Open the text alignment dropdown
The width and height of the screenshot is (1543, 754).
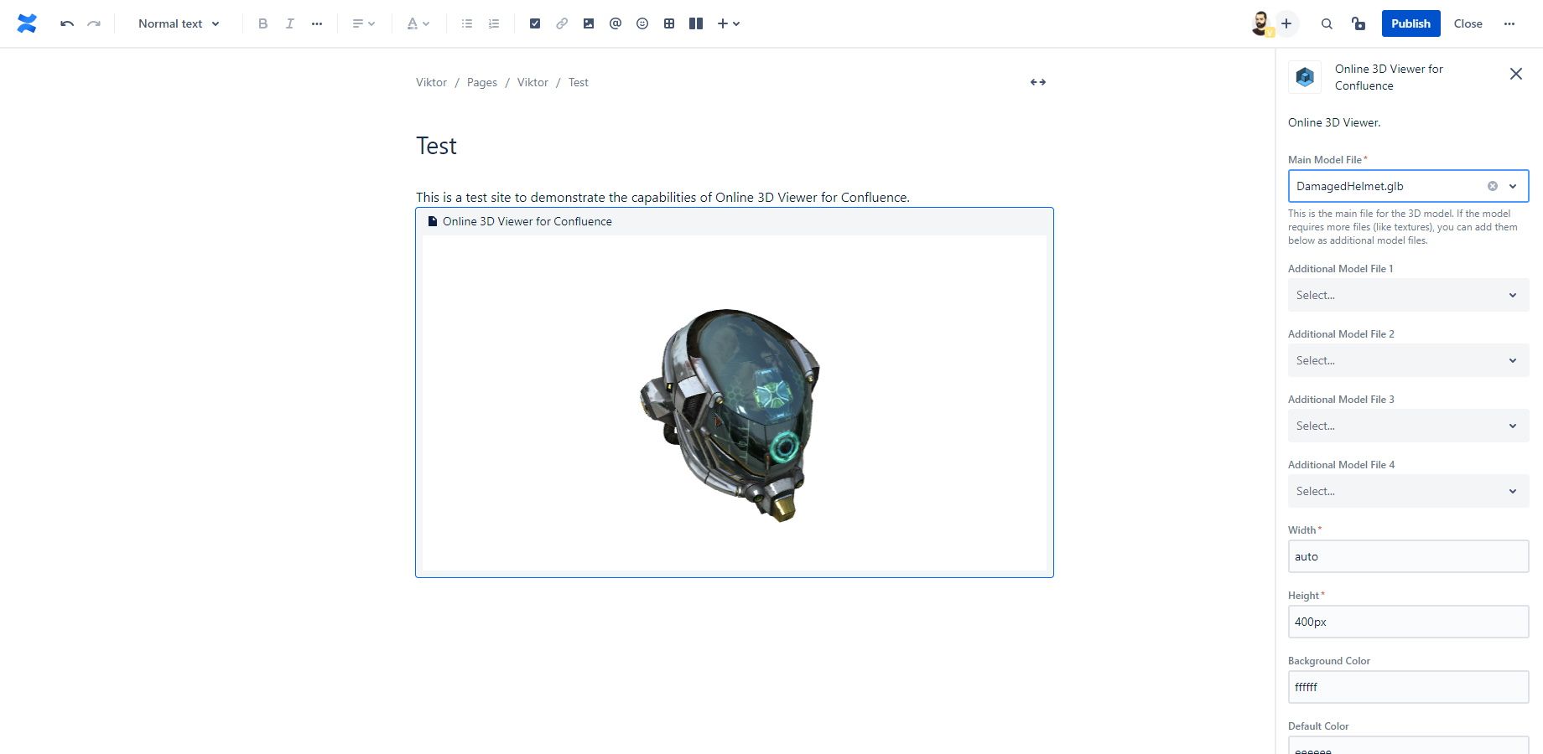pos(363,23)
